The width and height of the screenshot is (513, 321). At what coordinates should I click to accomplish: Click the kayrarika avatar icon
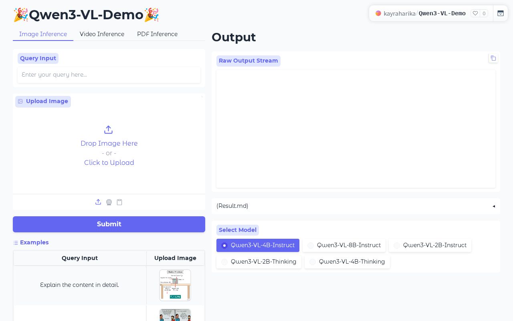[x=378, y=13]
